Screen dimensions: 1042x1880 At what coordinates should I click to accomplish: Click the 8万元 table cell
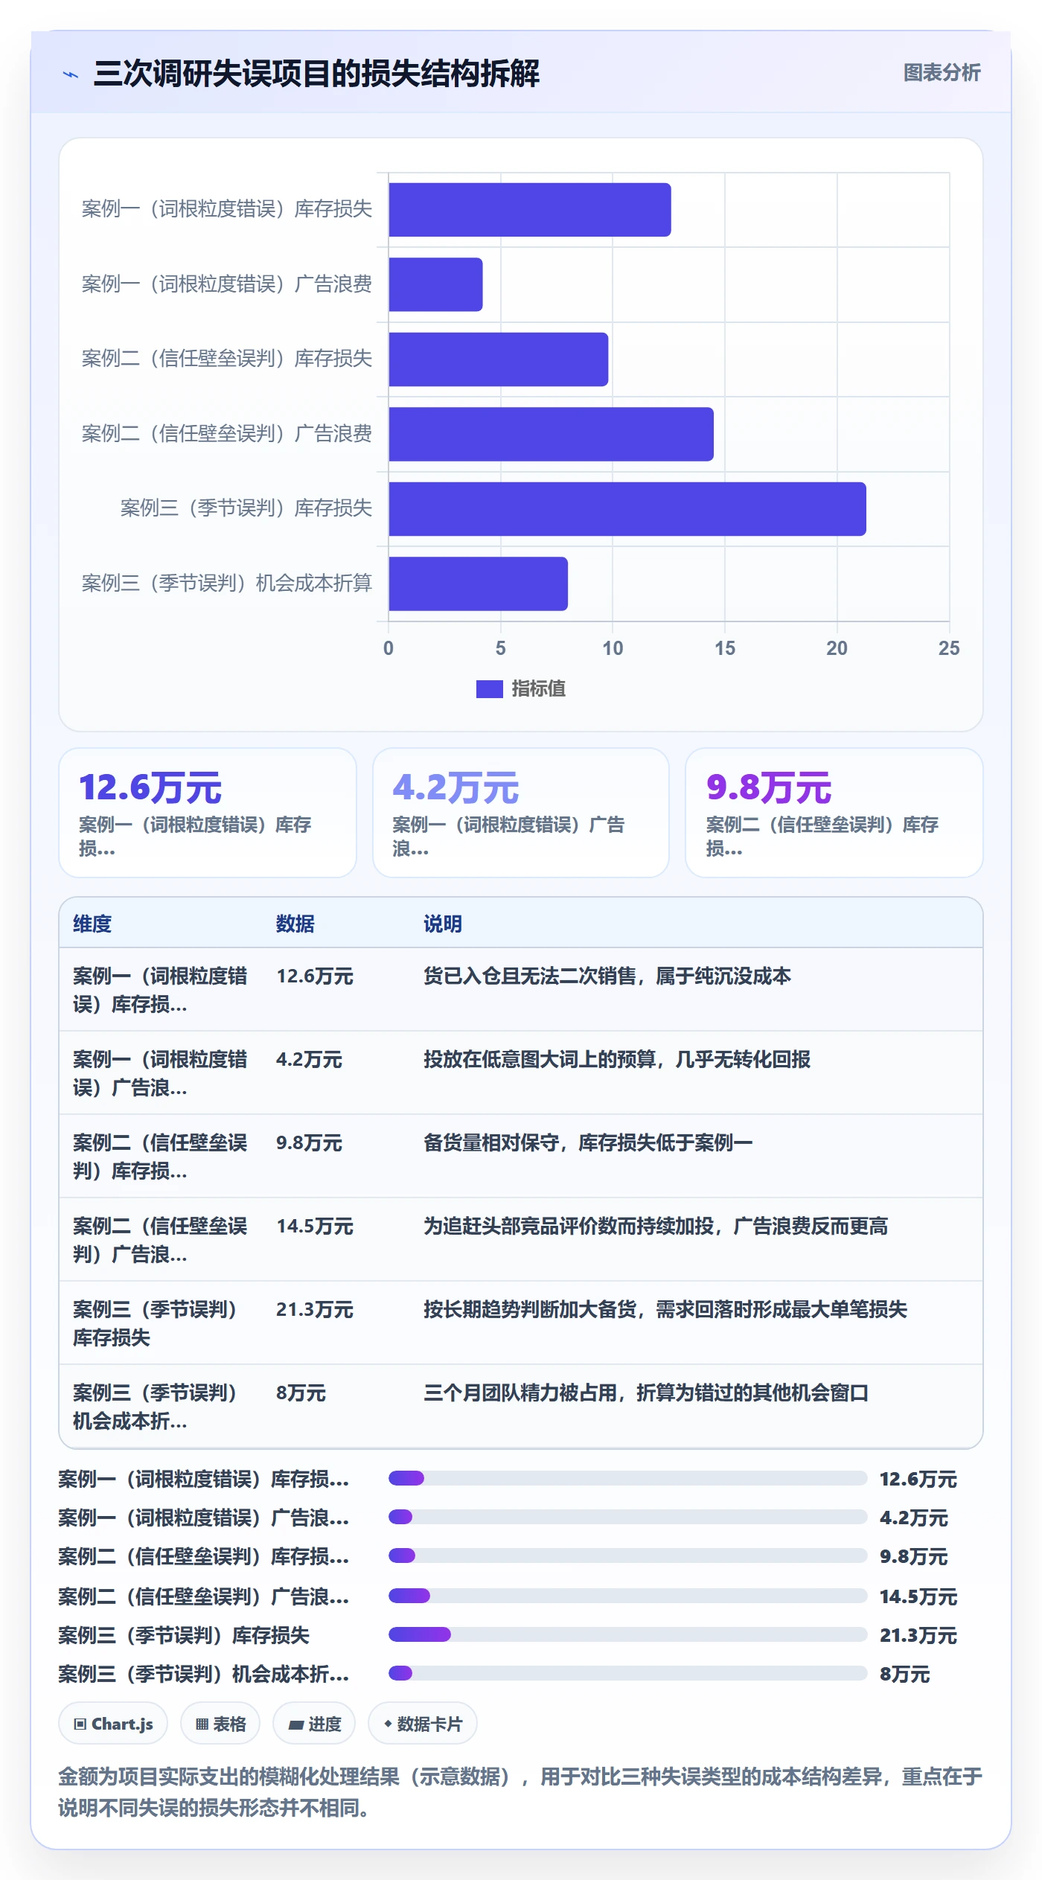coord(301,1393)
